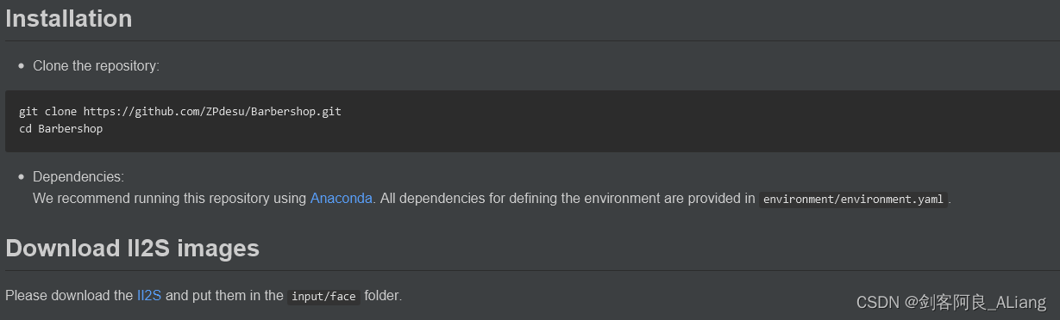
Task: Click the divider line under Installation
Action: tap(530, 40)
